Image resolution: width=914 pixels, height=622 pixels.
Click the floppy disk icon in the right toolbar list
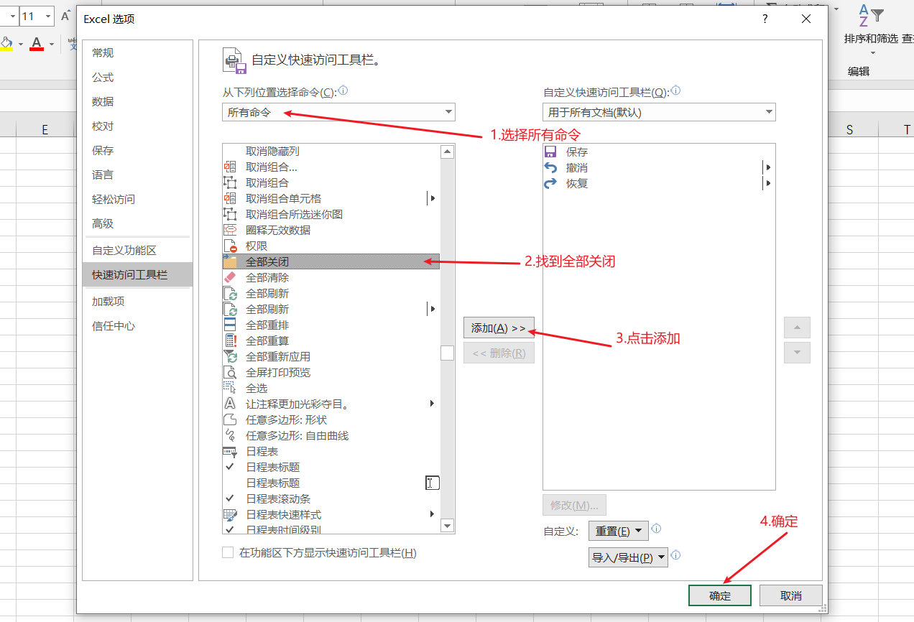tap(550, 152)
